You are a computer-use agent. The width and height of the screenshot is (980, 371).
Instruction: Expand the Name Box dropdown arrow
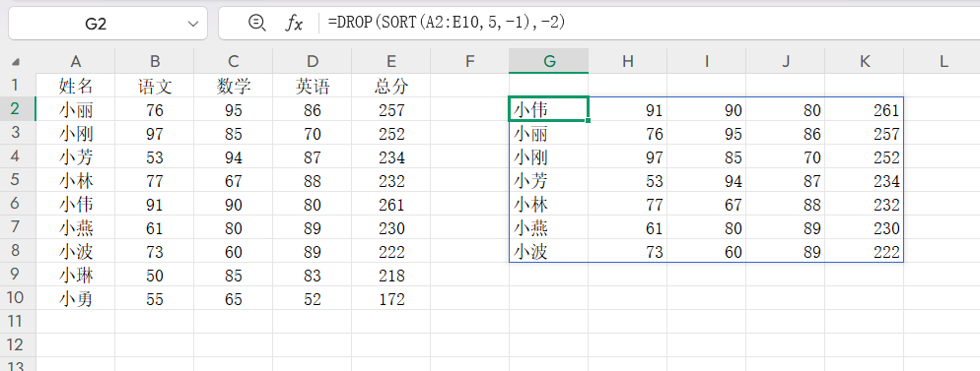192,24
